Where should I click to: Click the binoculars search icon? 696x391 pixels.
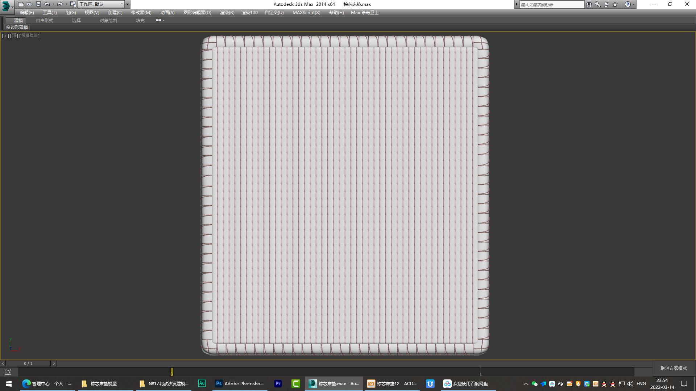(589, 4)
